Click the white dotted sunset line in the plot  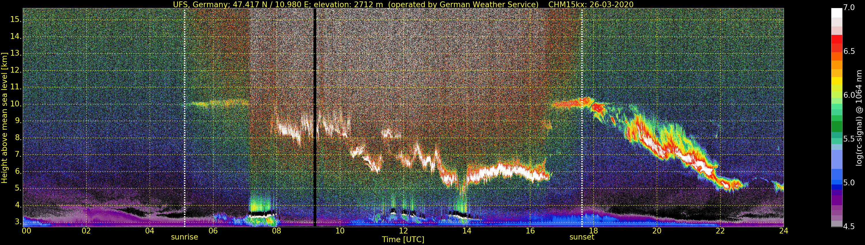click(x=582, y=118)
